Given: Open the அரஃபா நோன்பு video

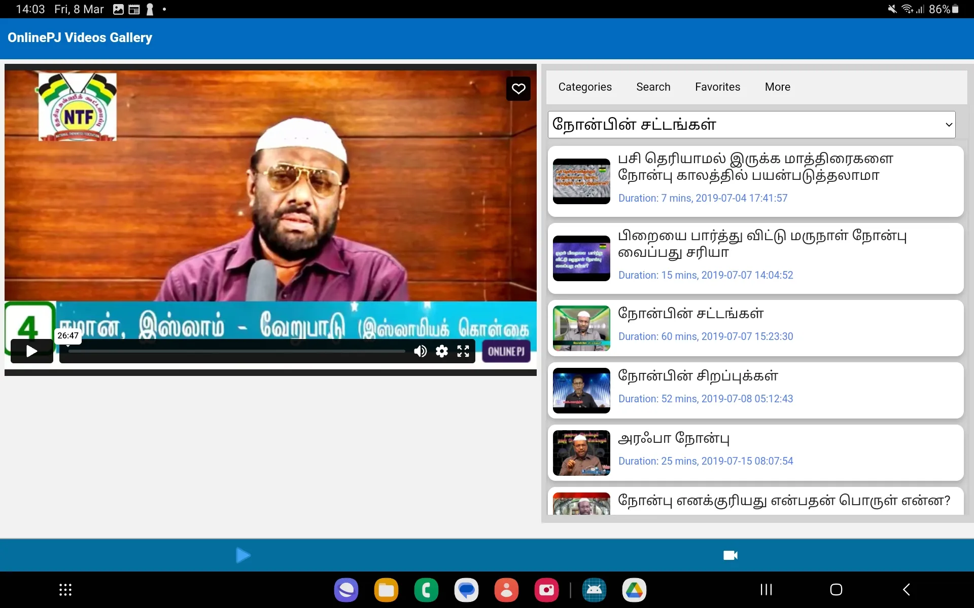Looking at the screenshot, I should [x=755, y=452].
